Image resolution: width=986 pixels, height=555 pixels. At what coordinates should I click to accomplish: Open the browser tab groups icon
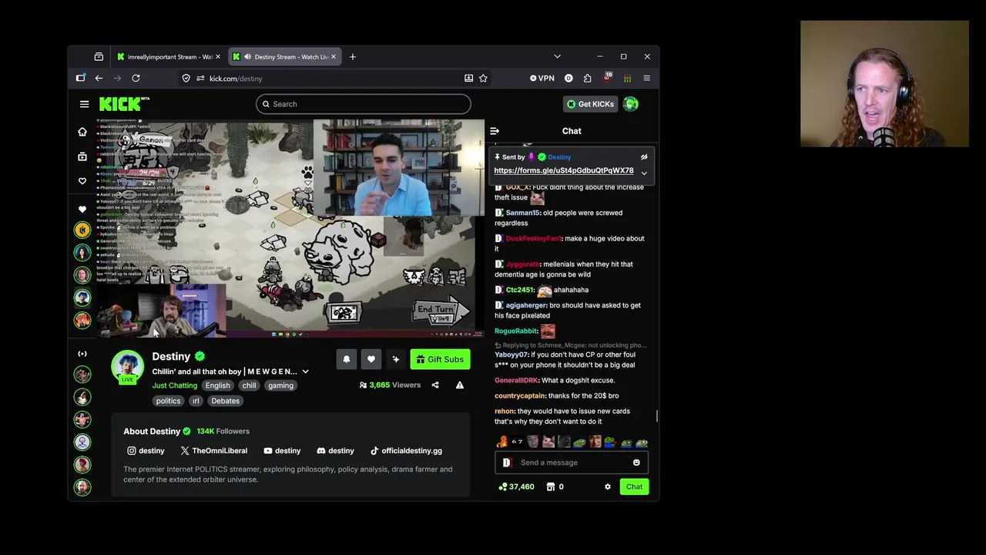(x=99, y=57)
